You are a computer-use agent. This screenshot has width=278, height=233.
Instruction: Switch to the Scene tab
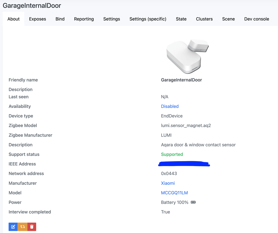pos(228,19)
